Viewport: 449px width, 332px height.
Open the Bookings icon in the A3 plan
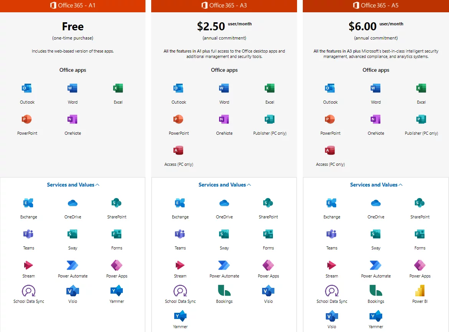click(224, 291)
